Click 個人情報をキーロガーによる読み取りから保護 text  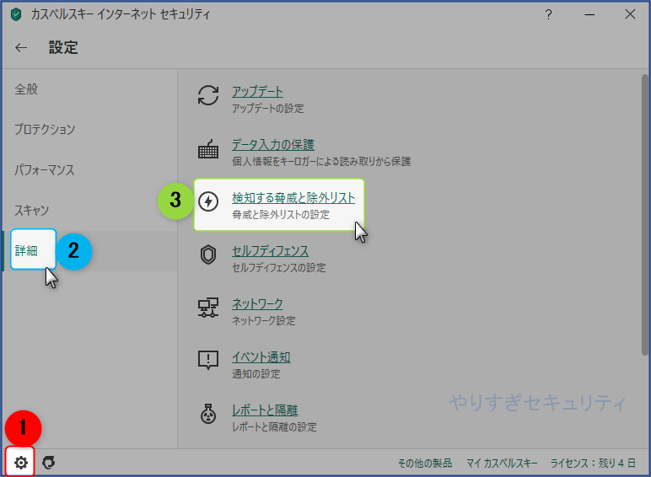point(321,162)
